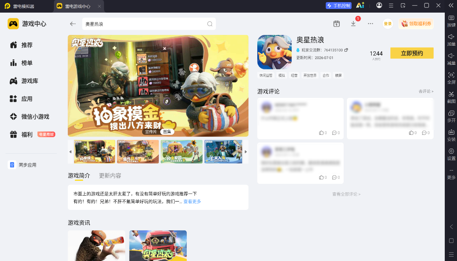The height and width of the screenshot is (261, 457).
Task: Go to 游戏库 game library
Action: 24,81
